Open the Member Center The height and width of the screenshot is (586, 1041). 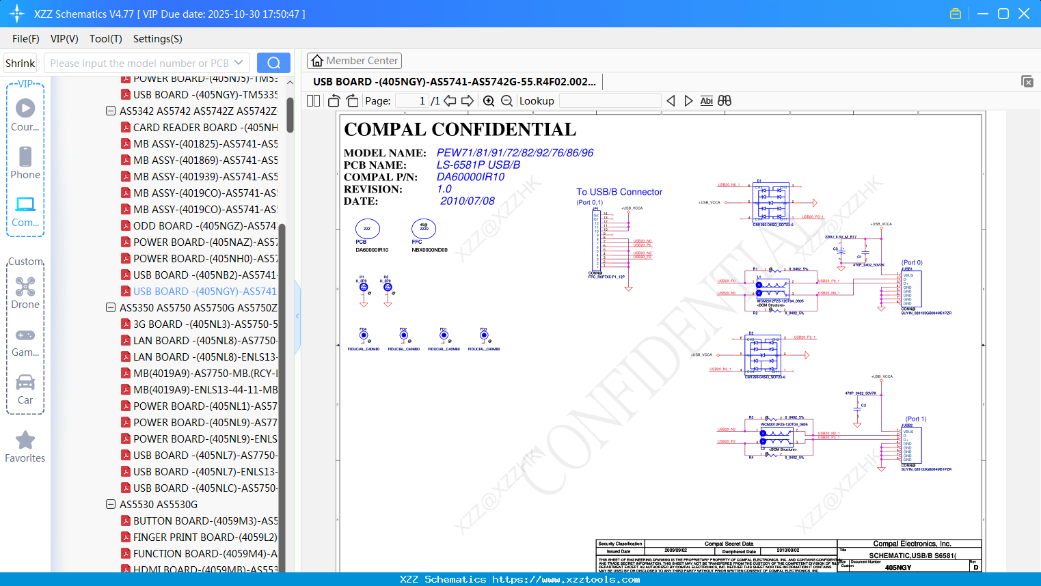point(354,61)
